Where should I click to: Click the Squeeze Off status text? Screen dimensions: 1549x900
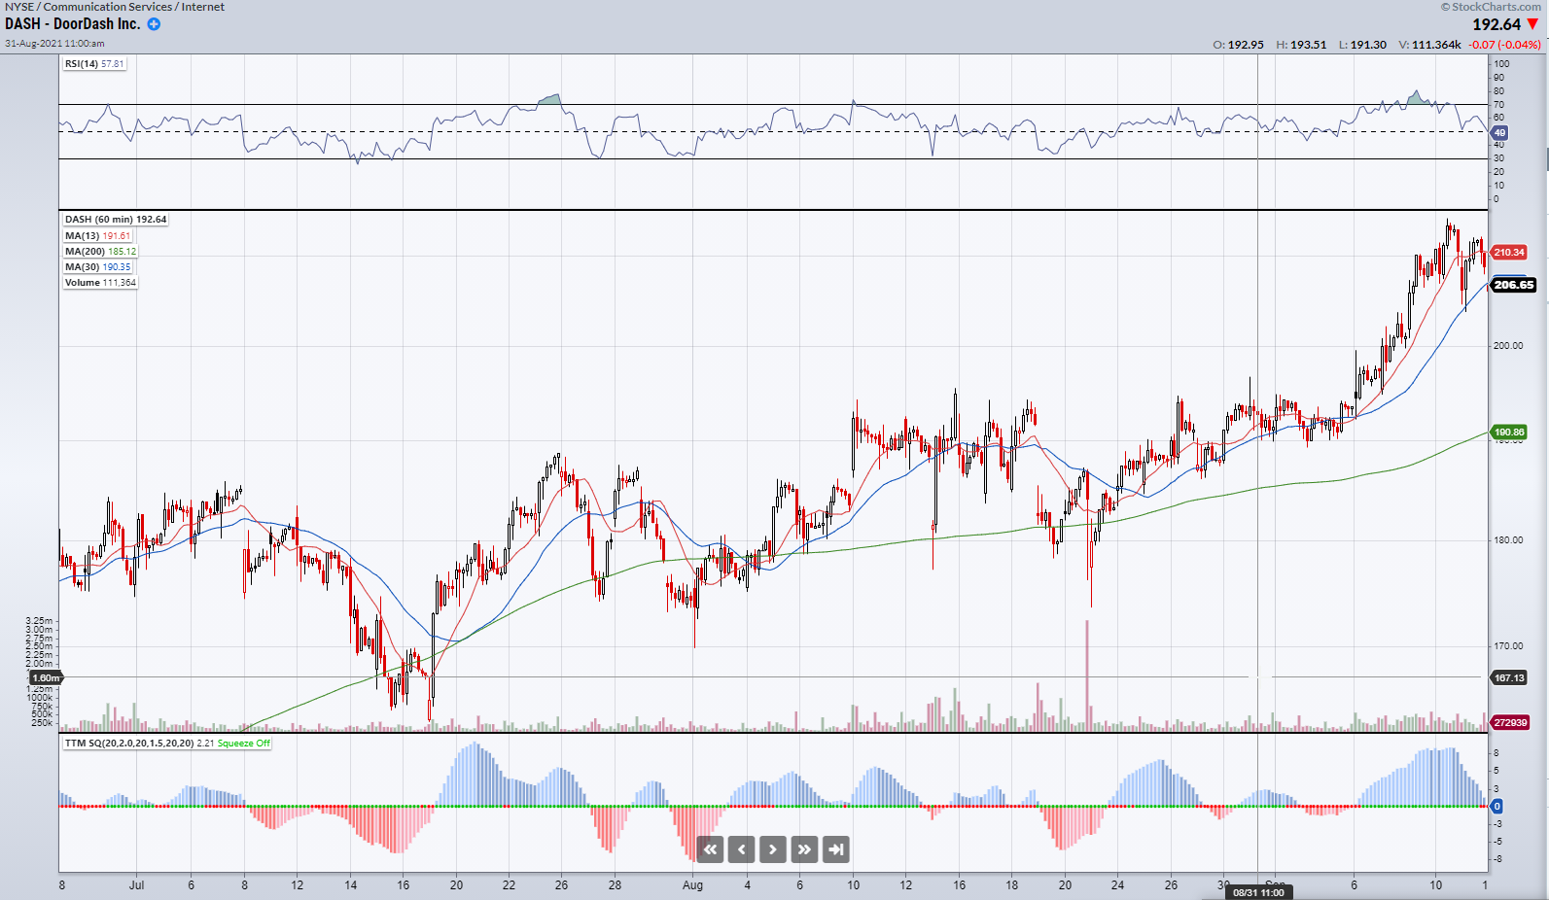tap(243, 744)
